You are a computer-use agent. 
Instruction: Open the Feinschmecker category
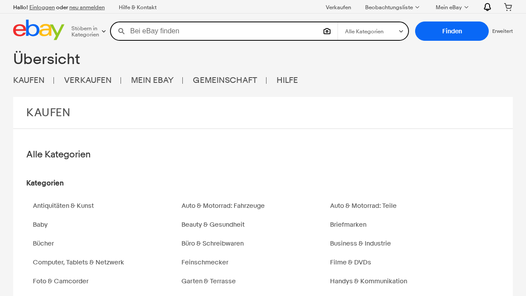[x=205, y=262]
